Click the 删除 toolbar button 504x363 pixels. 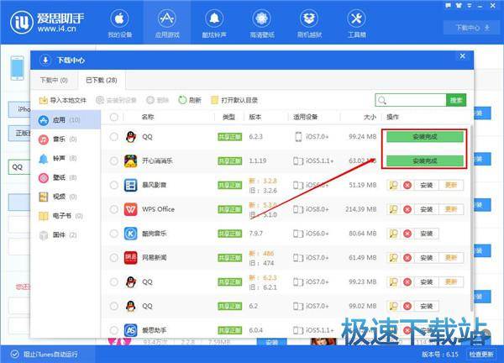click(157, 100)
